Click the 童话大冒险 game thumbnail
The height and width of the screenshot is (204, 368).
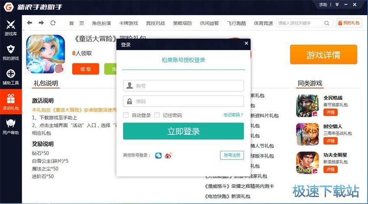45,54
